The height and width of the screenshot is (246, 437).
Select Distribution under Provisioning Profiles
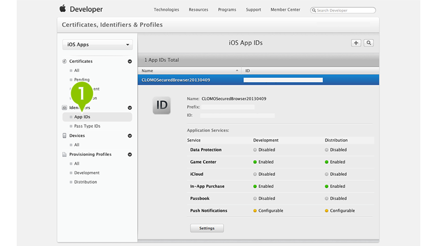(x=86, y=182)
